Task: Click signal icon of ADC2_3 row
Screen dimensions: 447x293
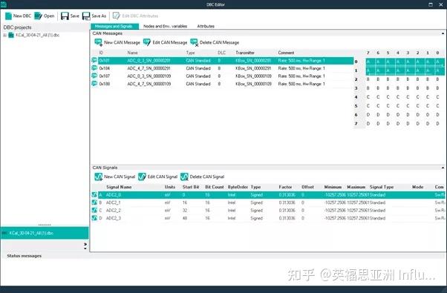Action: (94, 218)
